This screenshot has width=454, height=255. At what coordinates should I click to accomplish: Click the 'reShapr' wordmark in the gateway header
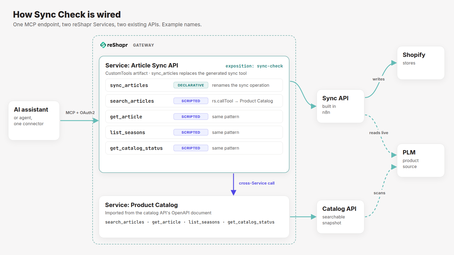click(x=117, y=45)
